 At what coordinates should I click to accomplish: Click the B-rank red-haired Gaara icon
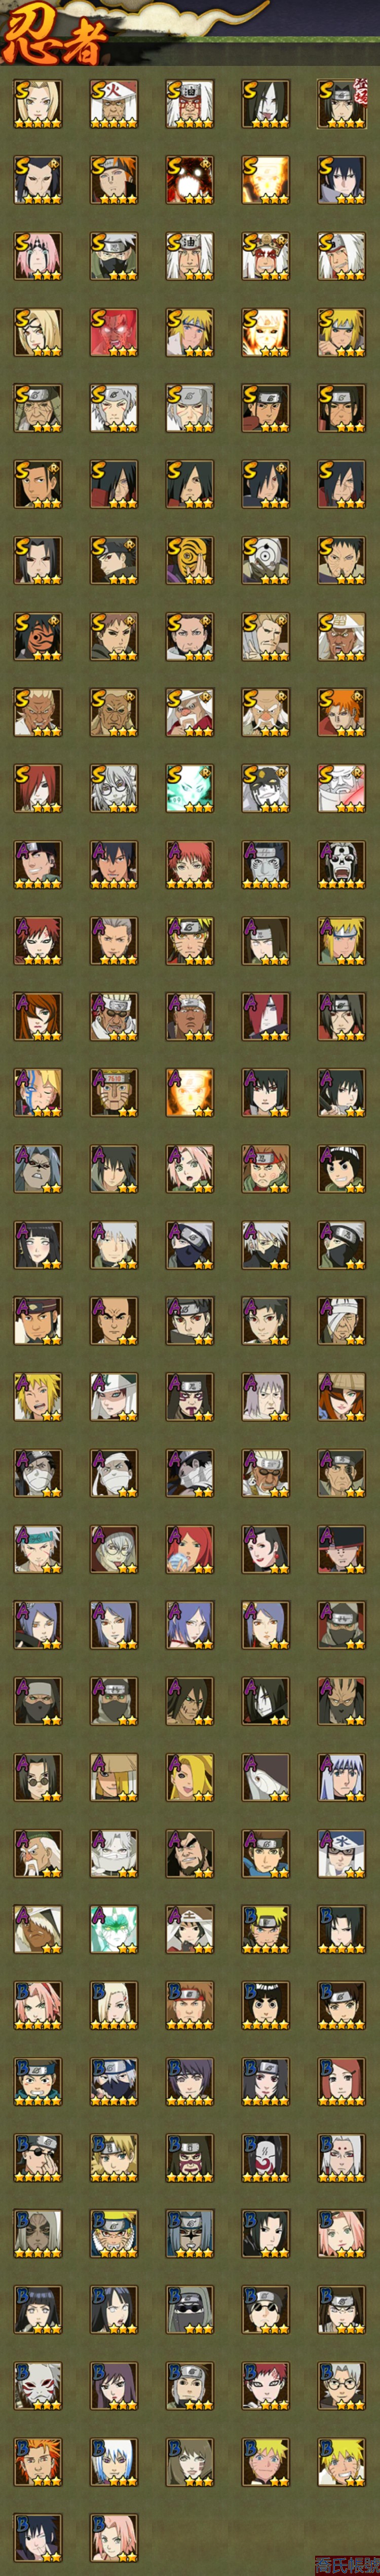click(266, 2384)
